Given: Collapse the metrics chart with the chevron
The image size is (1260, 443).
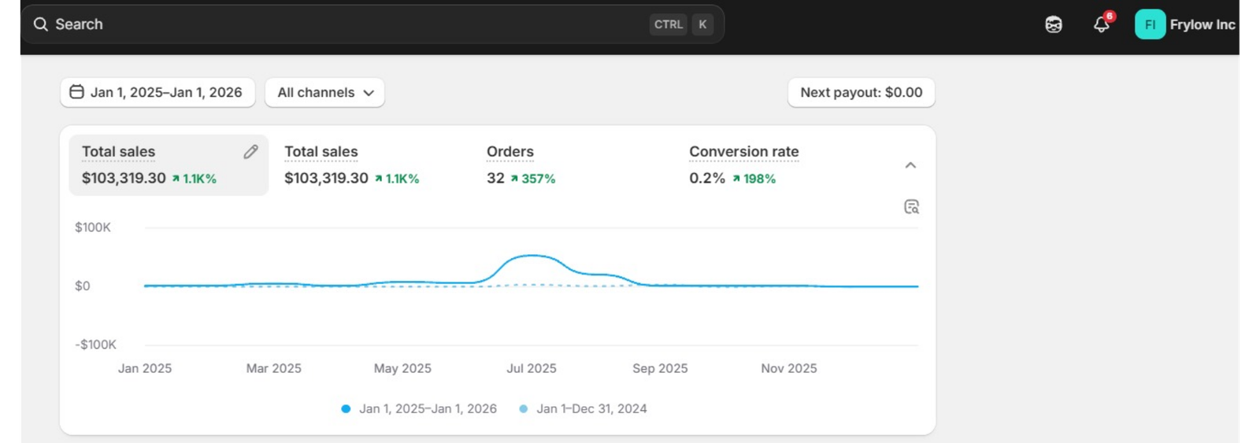Looking at the screenshot, I should click(x=910, y=165).
